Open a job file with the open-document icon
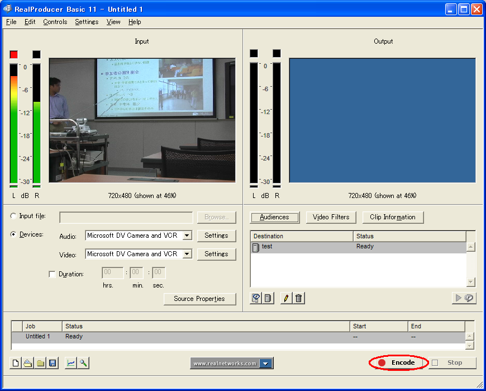This screenshot has width=486, height=391. coord(28,363)
